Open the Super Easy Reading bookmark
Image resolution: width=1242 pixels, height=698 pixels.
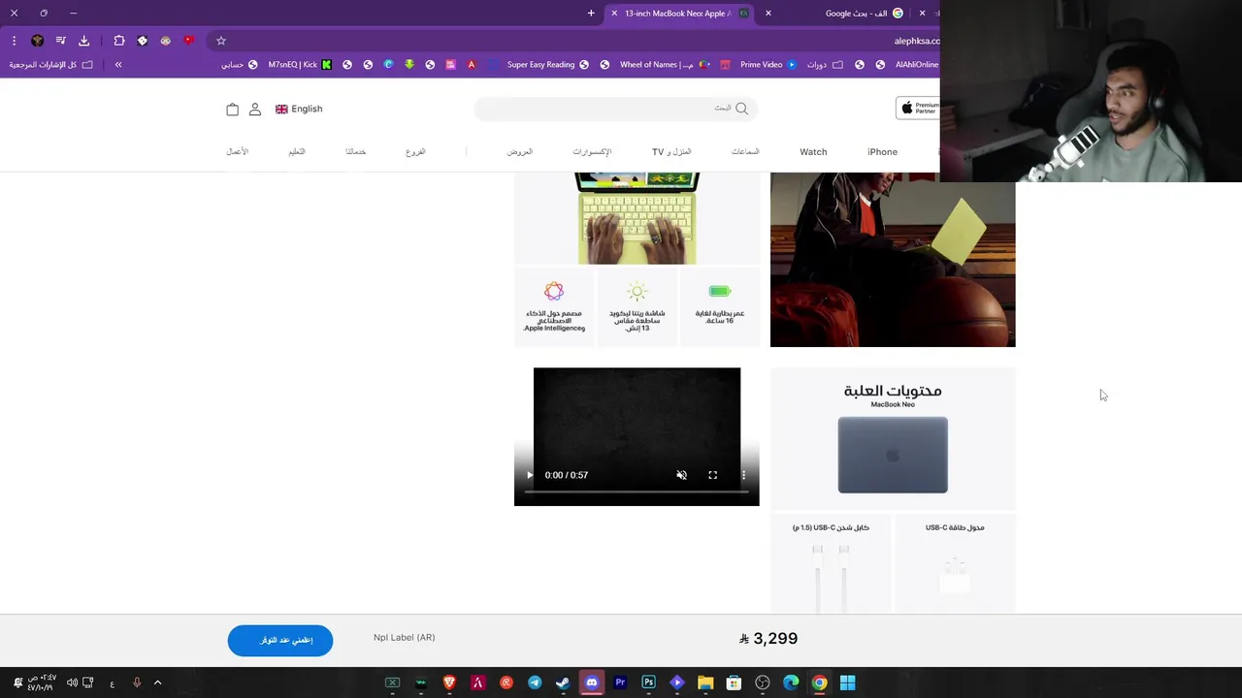point(548,65)
